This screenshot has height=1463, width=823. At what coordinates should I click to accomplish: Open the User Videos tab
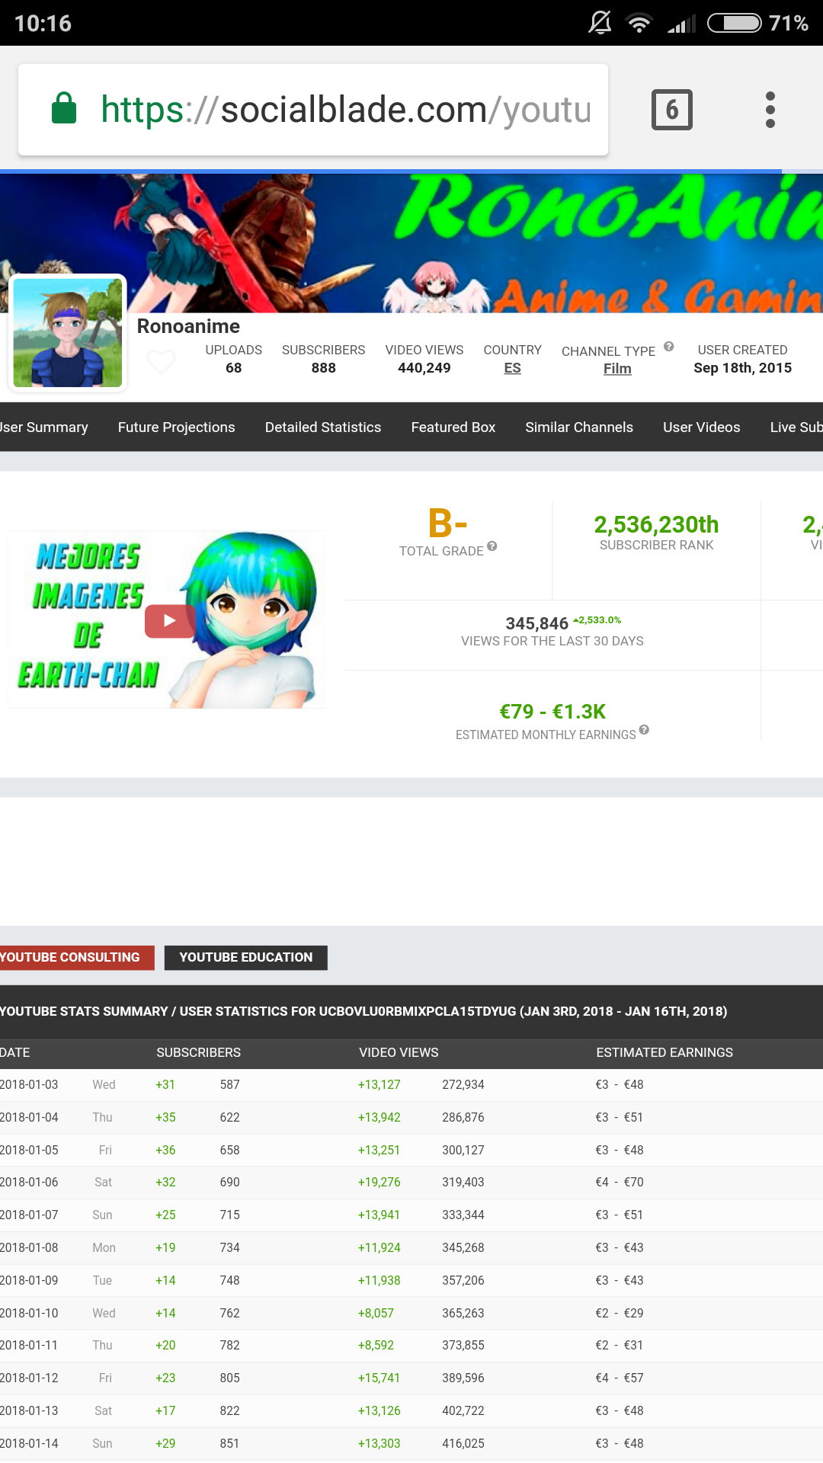702,427
